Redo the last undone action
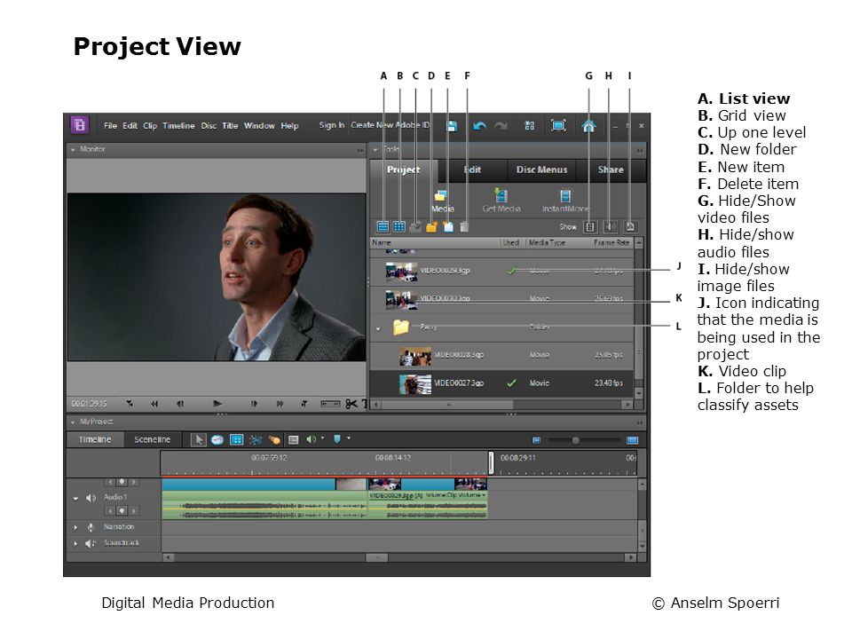Screen dimensions: 852x639 tap(501, 126)
